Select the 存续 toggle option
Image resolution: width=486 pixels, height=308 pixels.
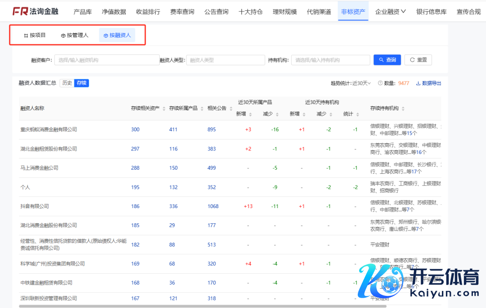[x=81, y=83]
